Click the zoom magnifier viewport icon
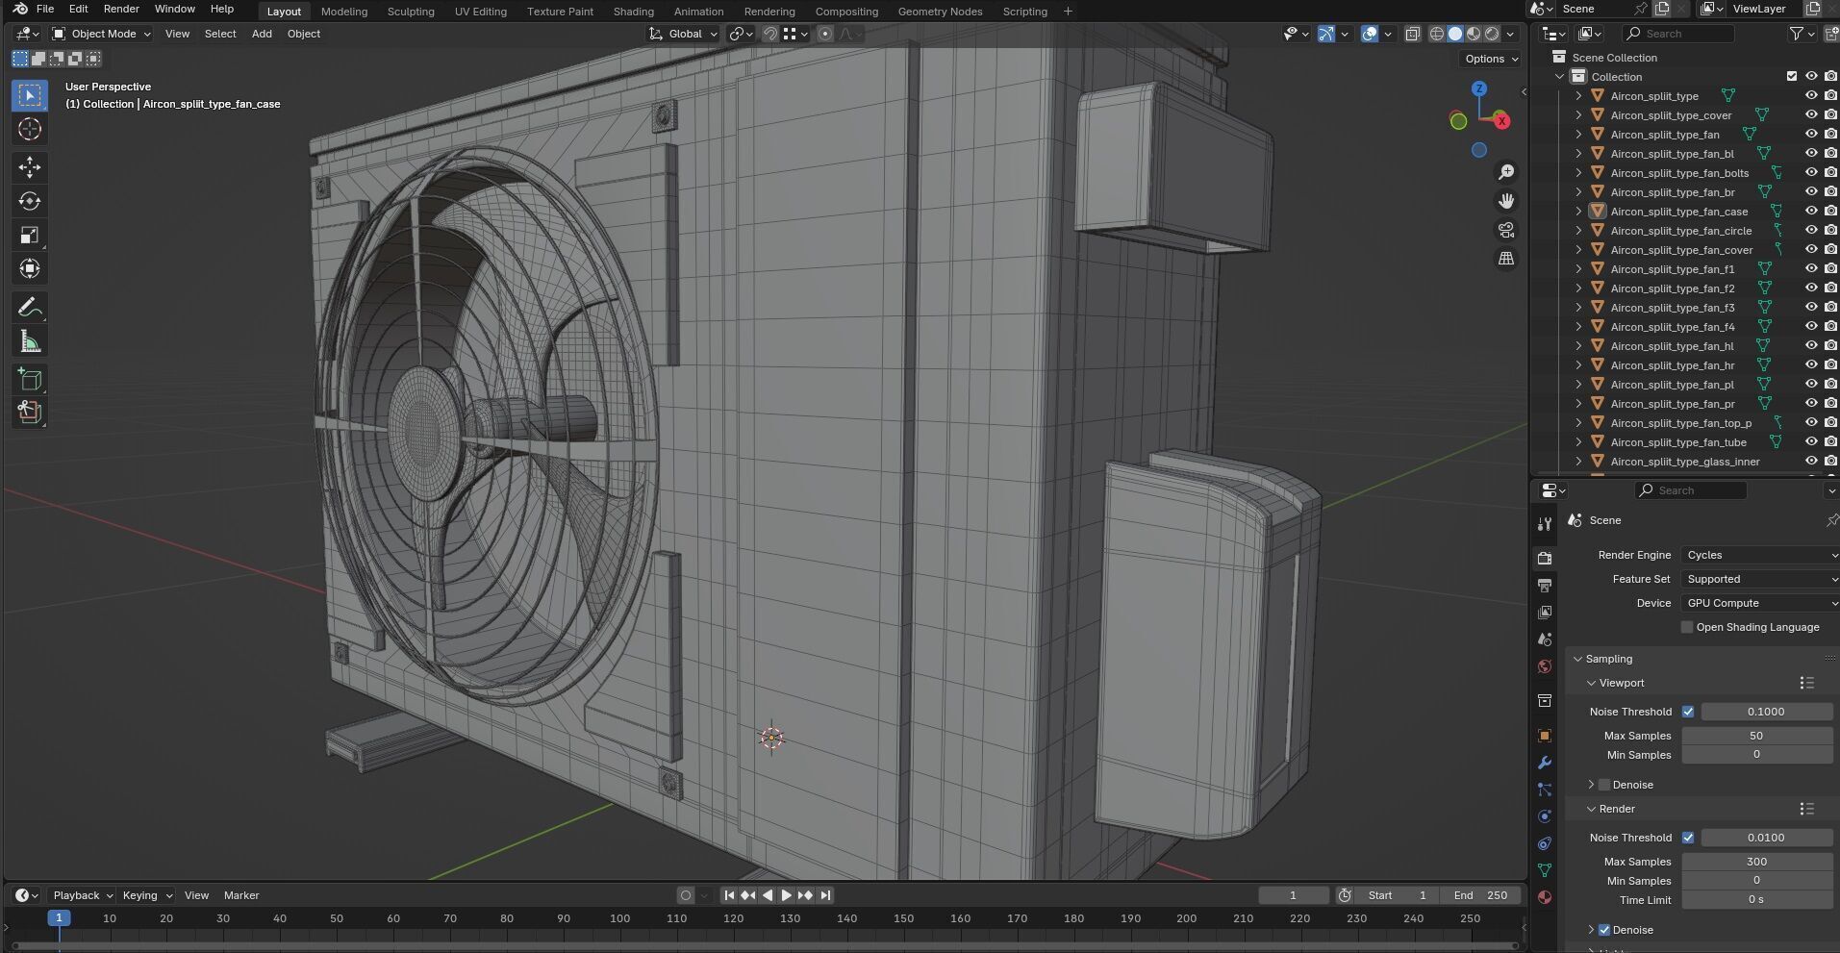Image resolution: width=1840 pixels, height=953 pixels. tap(1506, 172)
